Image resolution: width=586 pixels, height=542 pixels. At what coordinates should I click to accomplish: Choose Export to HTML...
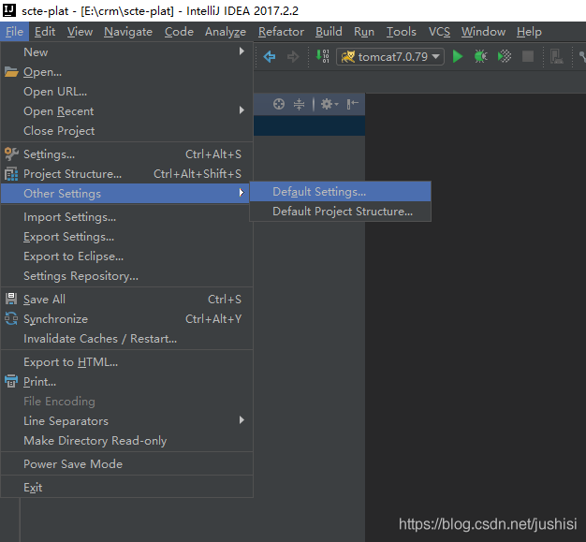click(x=126, y=362)
